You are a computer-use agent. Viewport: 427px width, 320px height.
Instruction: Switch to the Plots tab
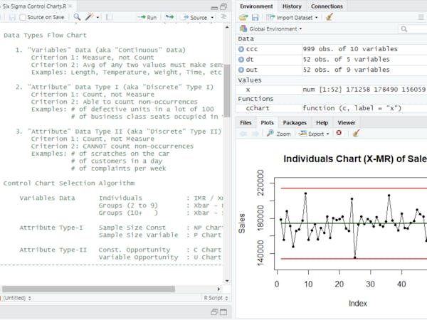click(x=267, y=123)
